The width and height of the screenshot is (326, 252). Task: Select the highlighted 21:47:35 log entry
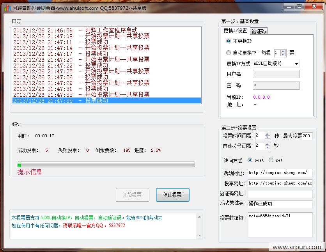tap(106, 101)
